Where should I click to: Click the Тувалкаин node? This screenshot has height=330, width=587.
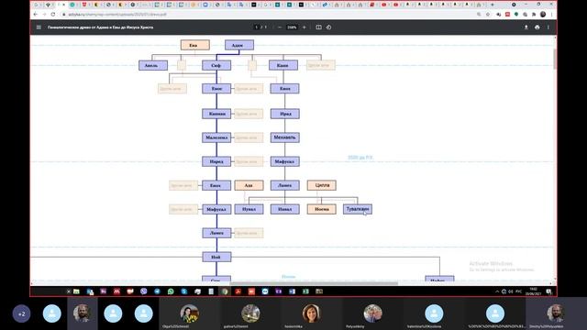358,209
